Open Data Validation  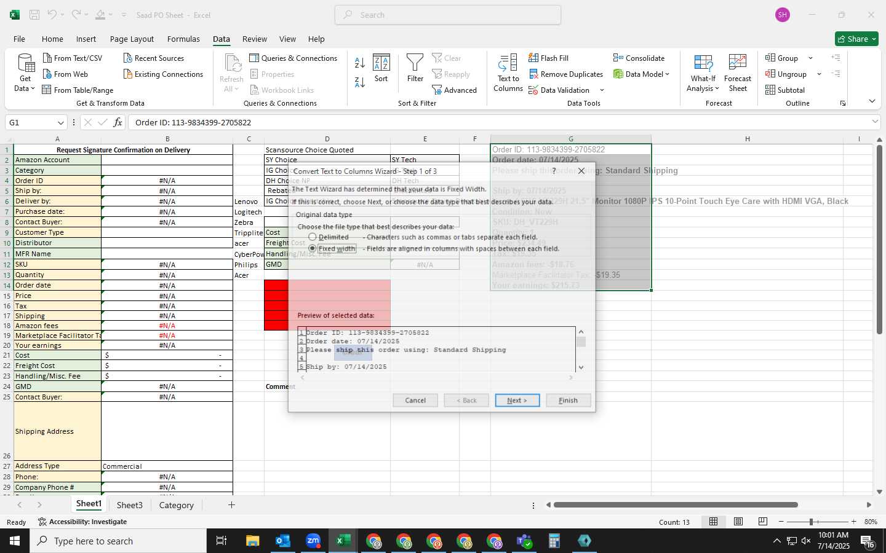(559, 90)
